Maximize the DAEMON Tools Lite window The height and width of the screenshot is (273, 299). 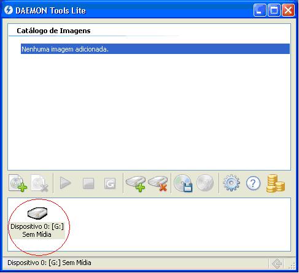pyautogui.click(x=274, y=10)
